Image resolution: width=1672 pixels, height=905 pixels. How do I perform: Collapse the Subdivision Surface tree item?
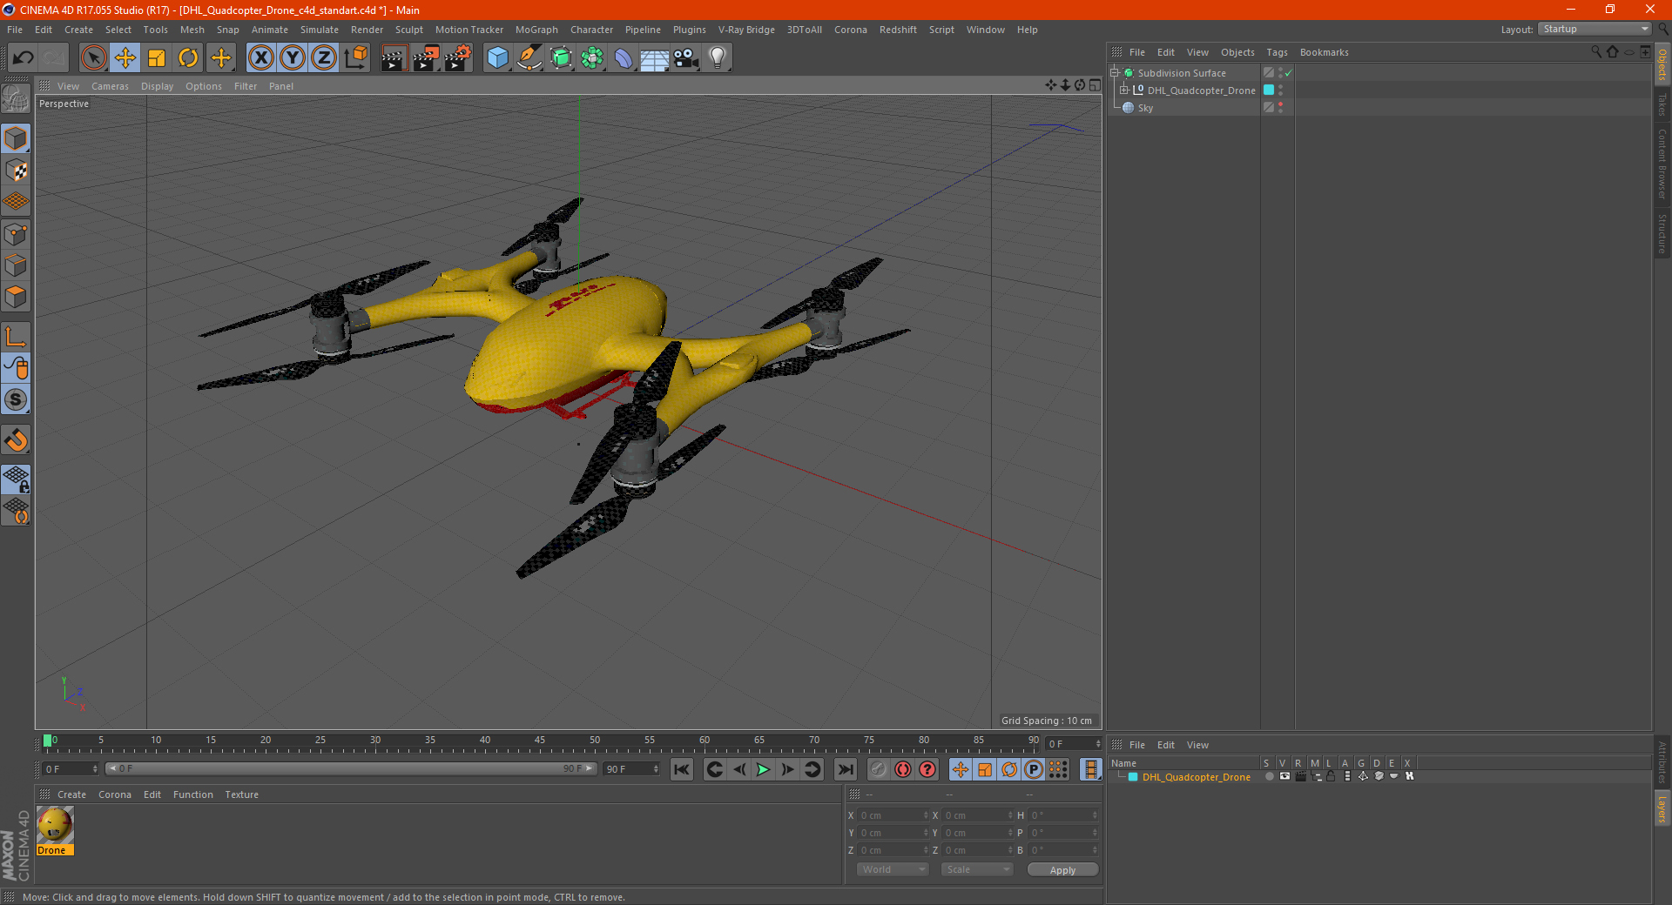(x=1114, y=73)
